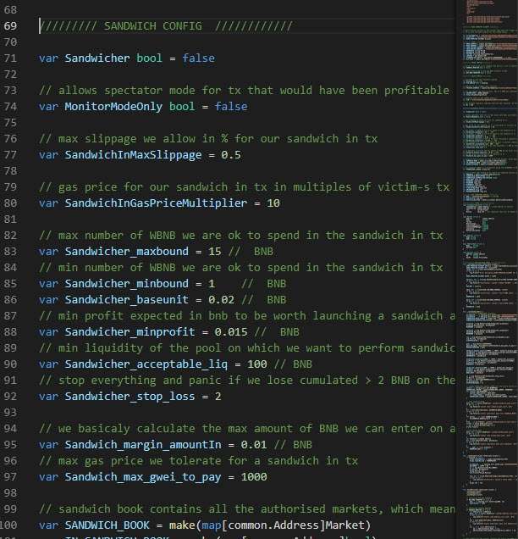Click the 'Sandwicher' variable name on line 71

tap(97, 58)
